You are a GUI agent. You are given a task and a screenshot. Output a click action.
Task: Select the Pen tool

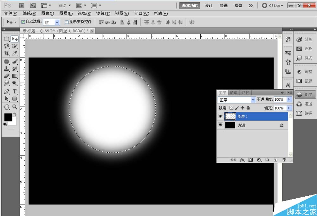(x=7, y=91)
